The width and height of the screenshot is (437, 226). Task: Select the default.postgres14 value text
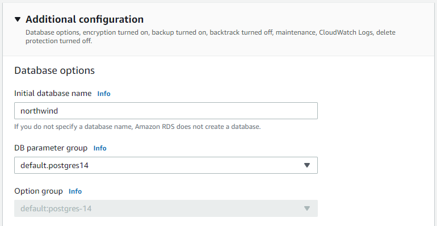pyautogui.click(x=54, y=165)
